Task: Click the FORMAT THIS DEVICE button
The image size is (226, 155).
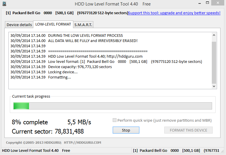Action: [188, 130]
